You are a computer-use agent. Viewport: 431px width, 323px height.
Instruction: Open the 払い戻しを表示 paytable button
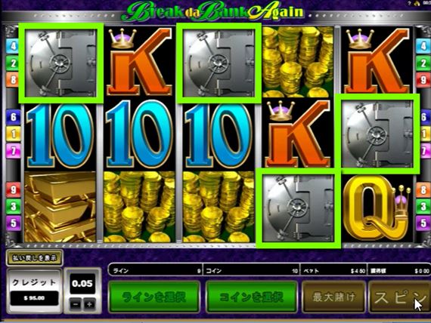tap(35, 258)
